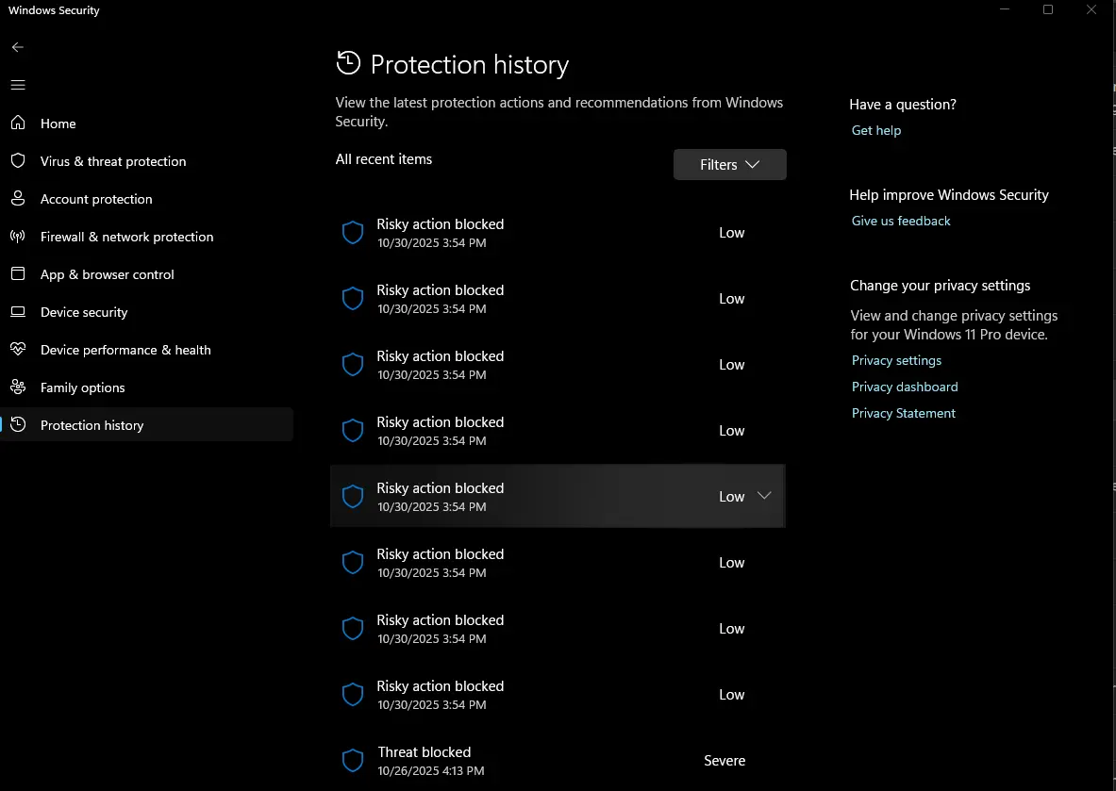Open Family options
Viewport: 1116px width, 791px height.
coord(147,387)
